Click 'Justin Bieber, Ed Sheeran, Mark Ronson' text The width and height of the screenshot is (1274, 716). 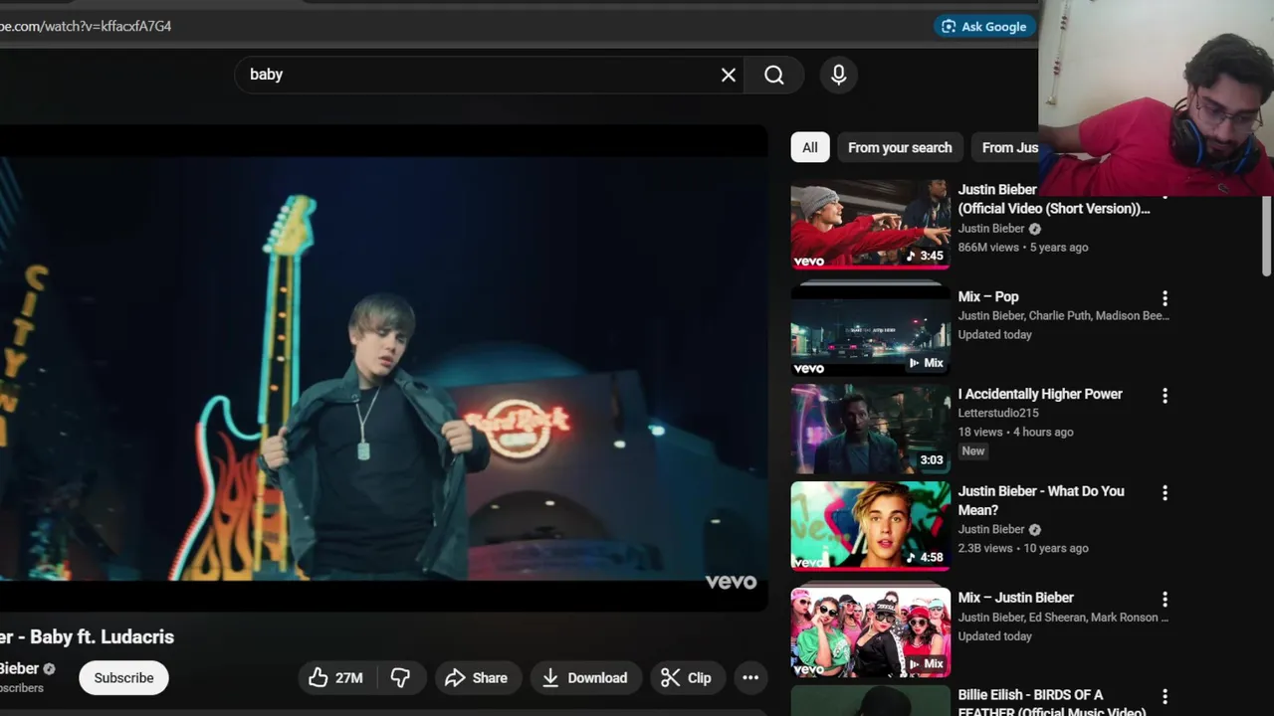pos(1064,617)
